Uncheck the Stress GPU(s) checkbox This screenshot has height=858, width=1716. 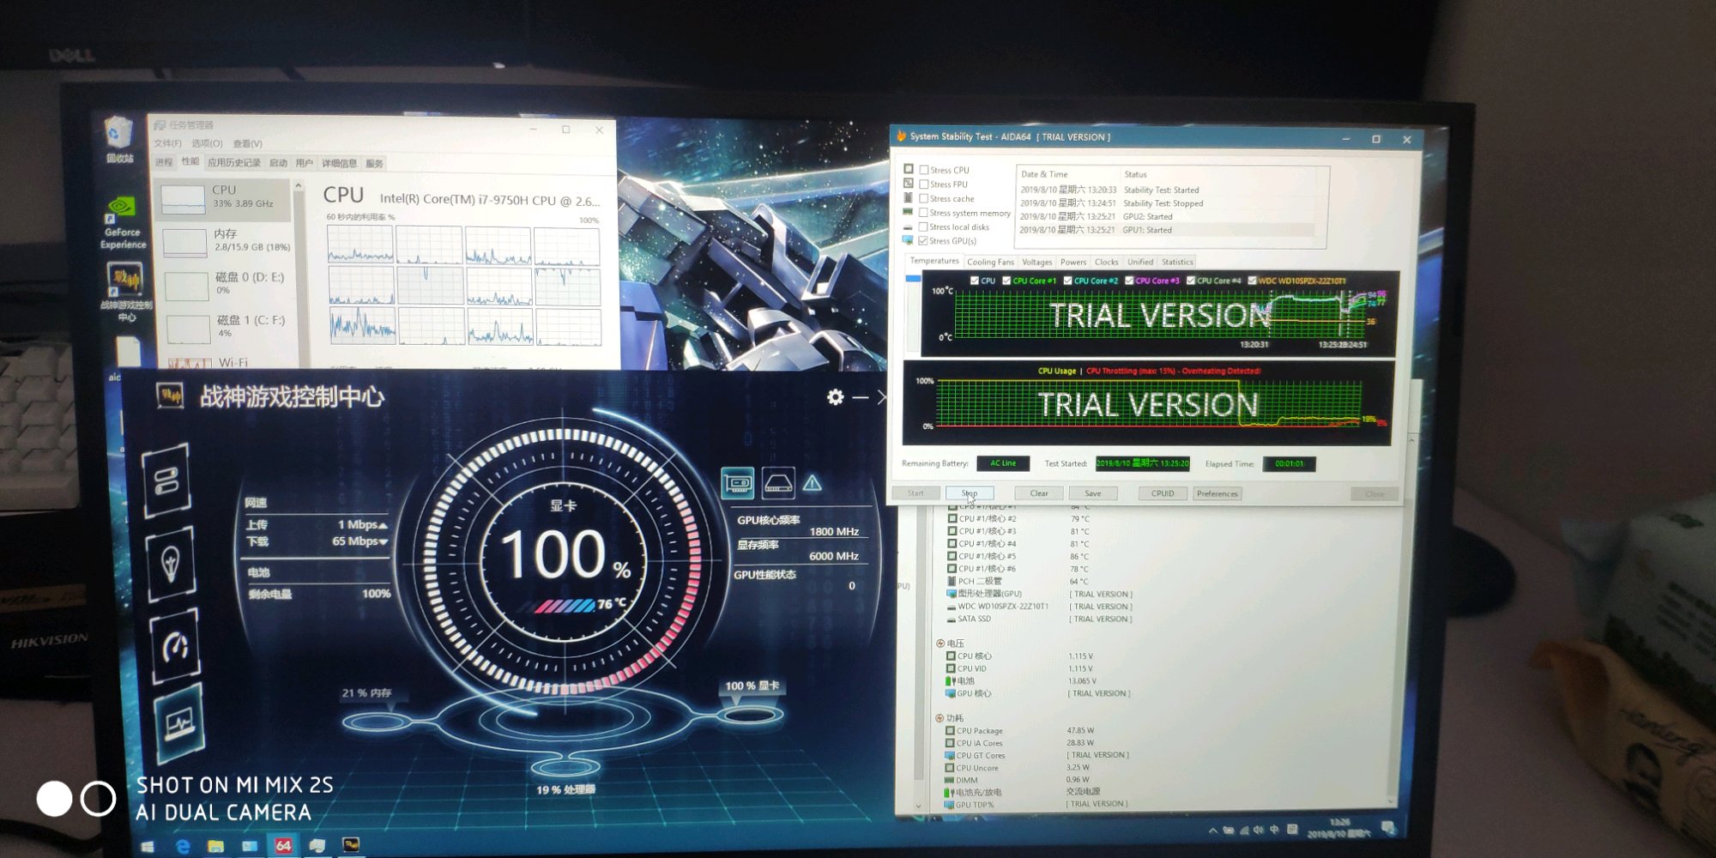[923, 241]
